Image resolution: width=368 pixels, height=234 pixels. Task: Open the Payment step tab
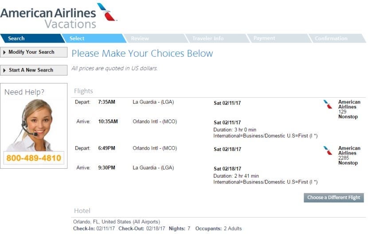279,38
